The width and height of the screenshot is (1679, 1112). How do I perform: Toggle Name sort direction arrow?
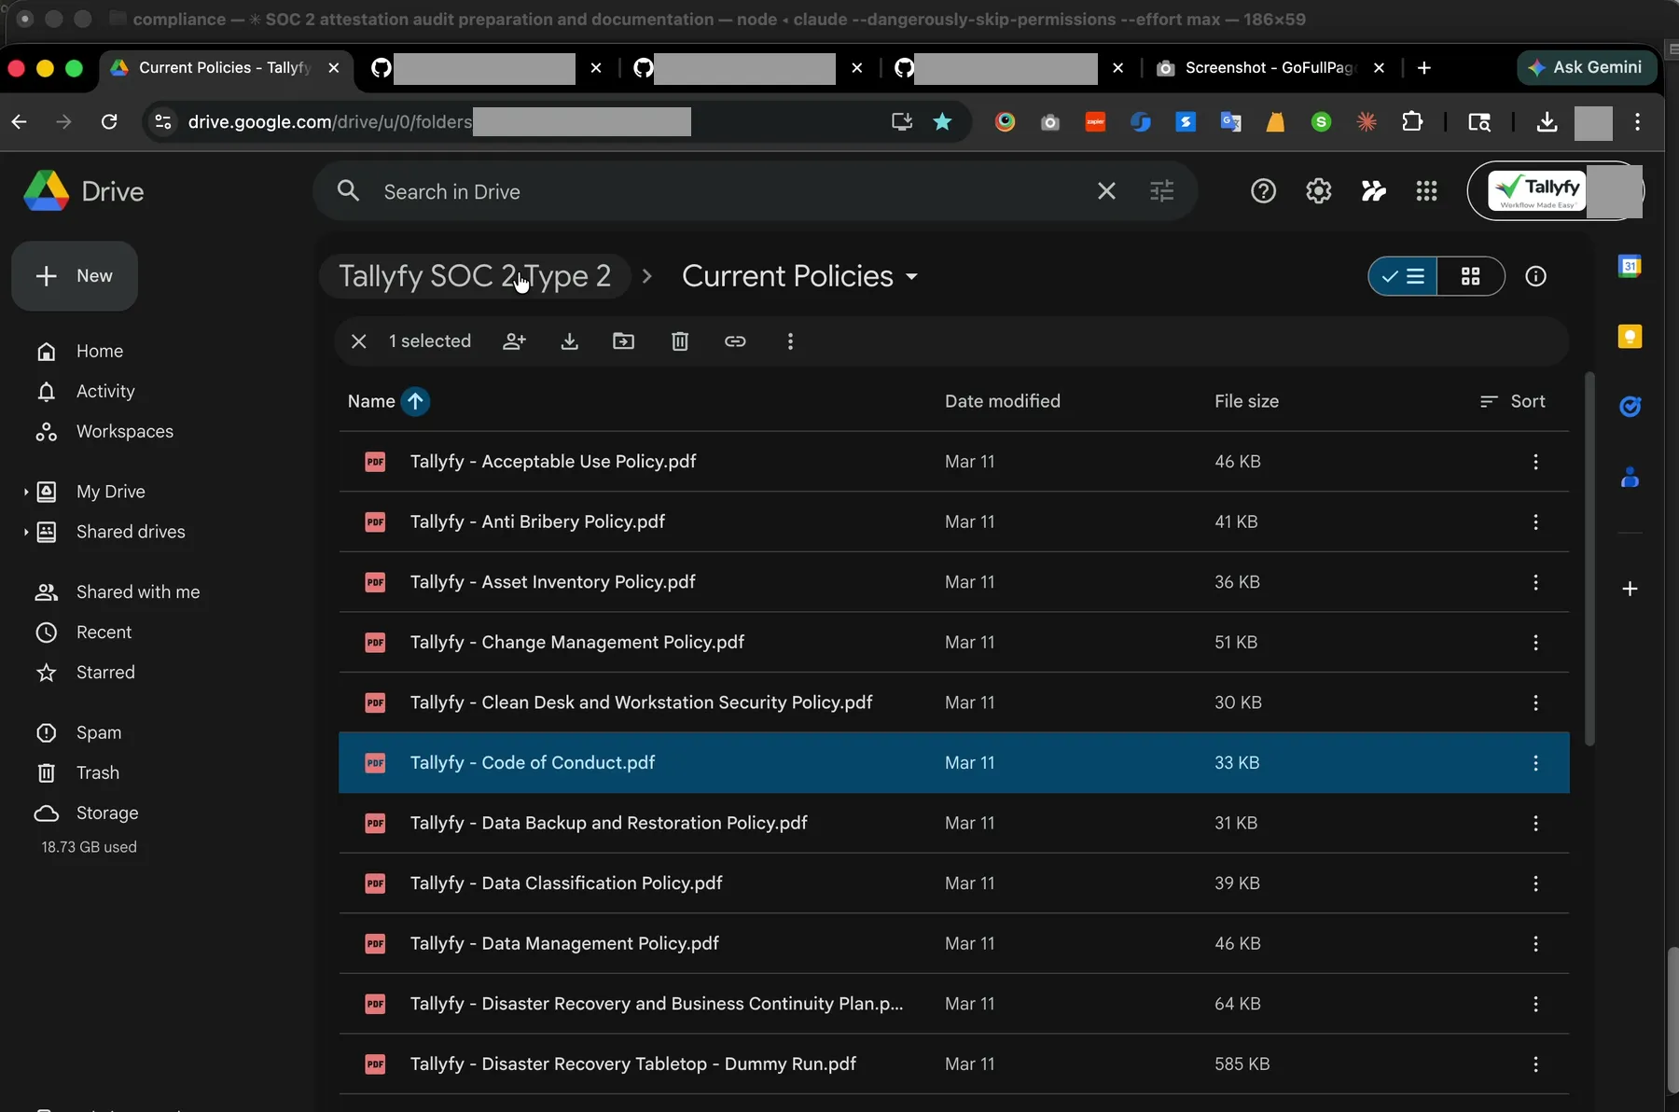415,401
